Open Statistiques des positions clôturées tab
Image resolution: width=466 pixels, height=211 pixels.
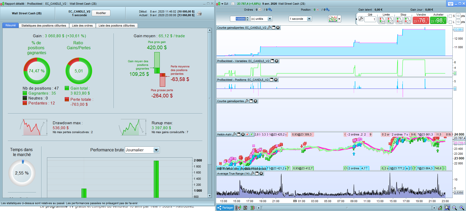tap(44, 26)
